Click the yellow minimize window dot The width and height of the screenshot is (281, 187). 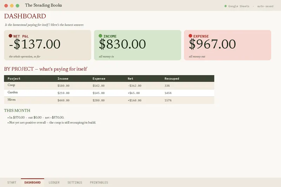click(12, 6)
